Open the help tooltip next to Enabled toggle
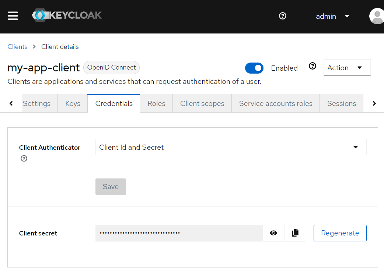Viewport: 384px width, 273px height. (313, 65)
